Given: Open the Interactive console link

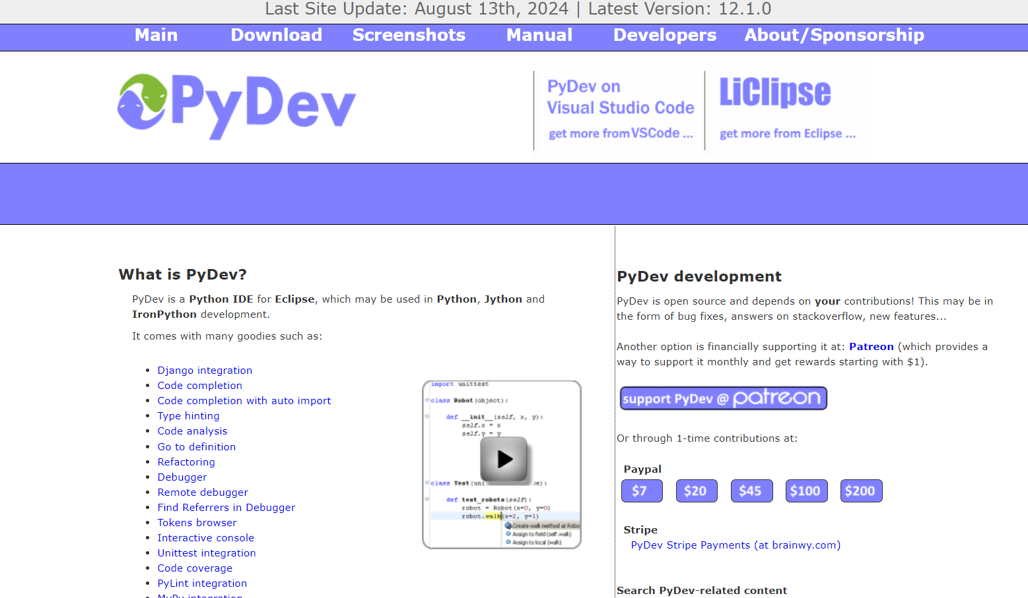Looking at the screenshot, I should (x=205, y=538).
